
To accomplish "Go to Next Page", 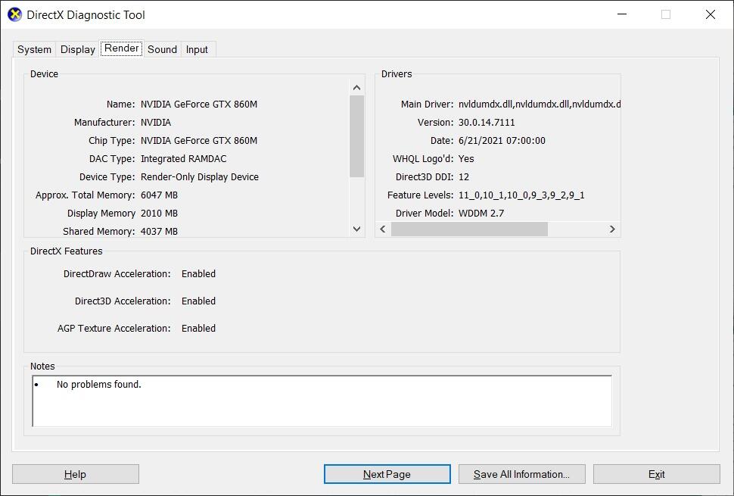I will pyautogui.click(x=387, y=474).
